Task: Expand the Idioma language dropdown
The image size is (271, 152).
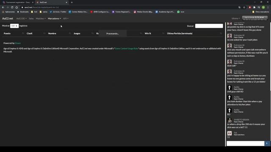Action: pyautogui.click(x=235, y=19)
